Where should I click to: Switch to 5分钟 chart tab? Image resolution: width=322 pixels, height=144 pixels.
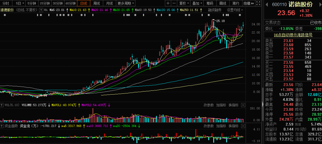[x=32, y=3]
